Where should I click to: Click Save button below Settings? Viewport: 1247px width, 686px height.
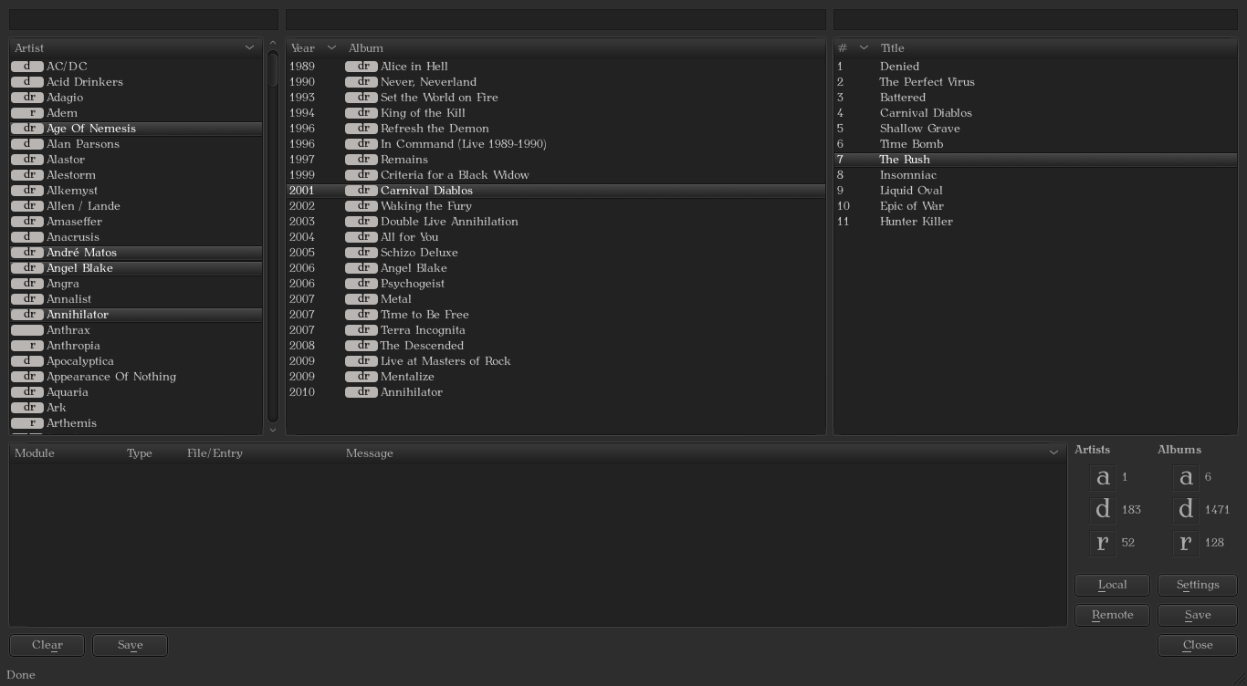1198,615
